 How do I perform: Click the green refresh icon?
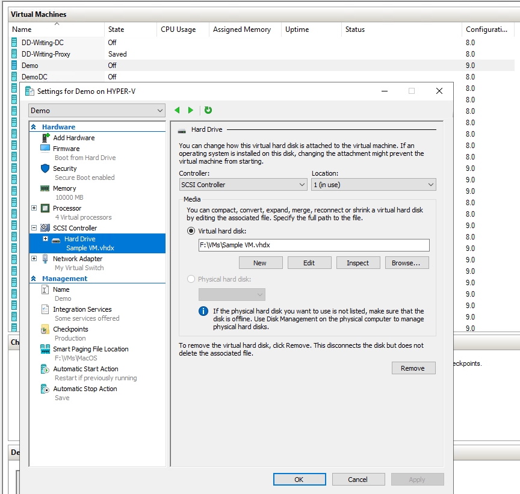pyautogui.click(x=208, y=110)
